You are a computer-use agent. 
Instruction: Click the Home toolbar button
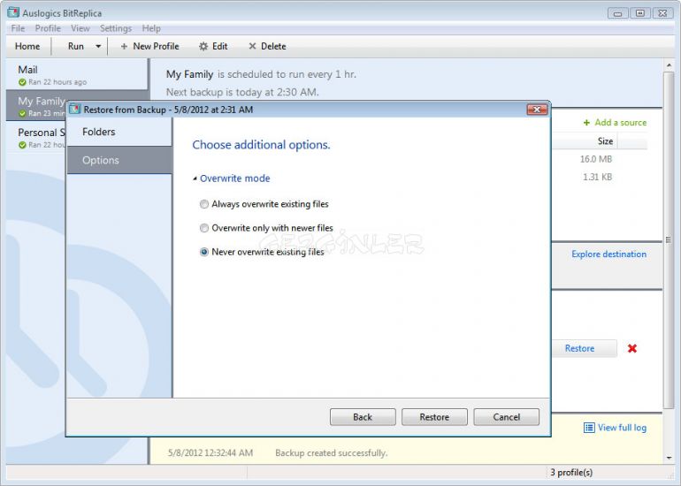pyautogui.click(x=27, y=46)
